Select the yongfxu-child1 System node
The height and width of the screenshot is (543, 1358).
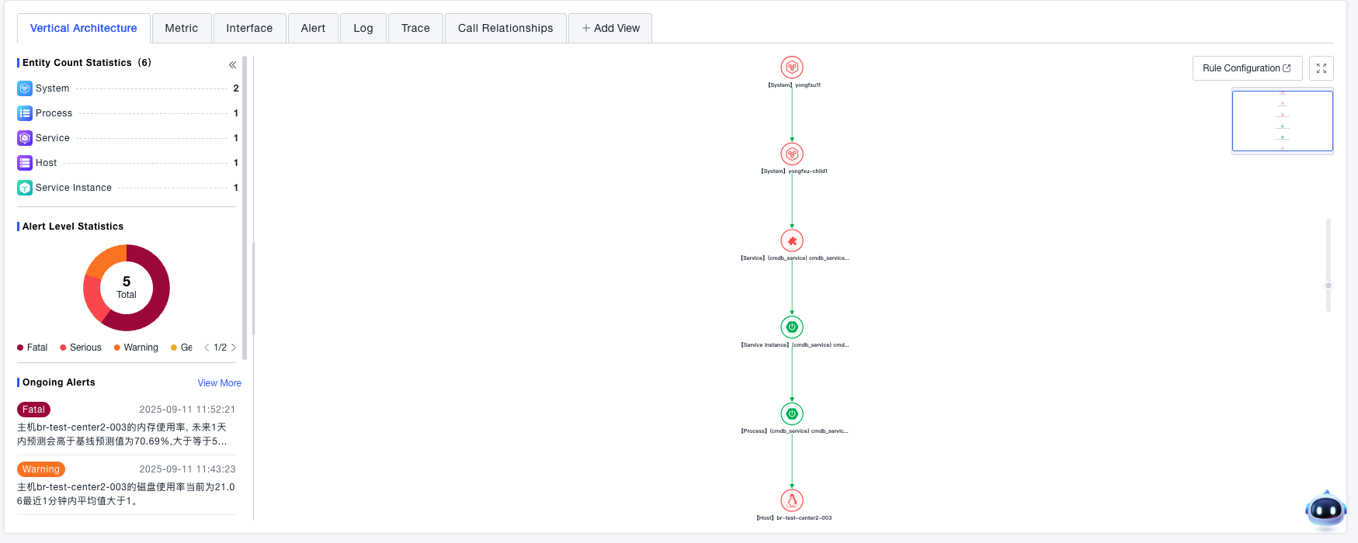[x=792, y=154]
